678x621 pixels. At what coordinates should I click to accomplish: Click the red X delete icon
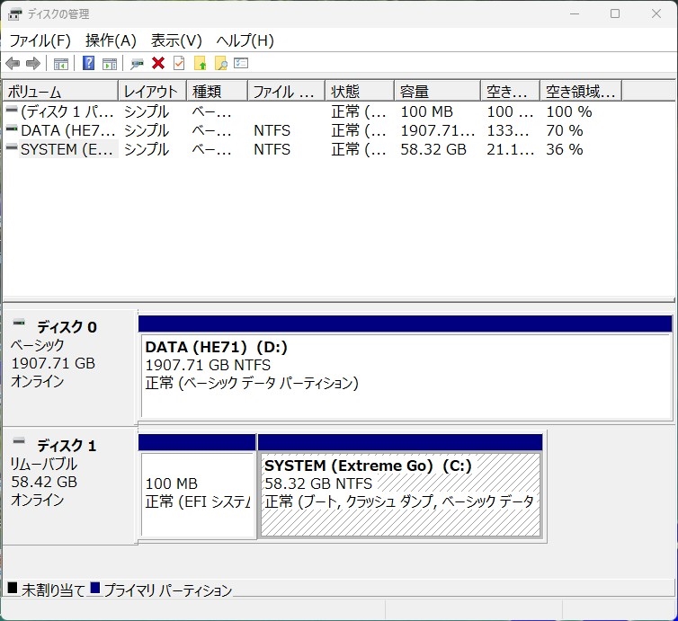pos(158,64)
